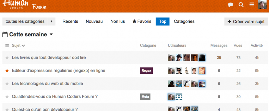269x111 pixels.
Task: Click the calendar icon beside Cette semaine
Action: [x=5, y=34]
